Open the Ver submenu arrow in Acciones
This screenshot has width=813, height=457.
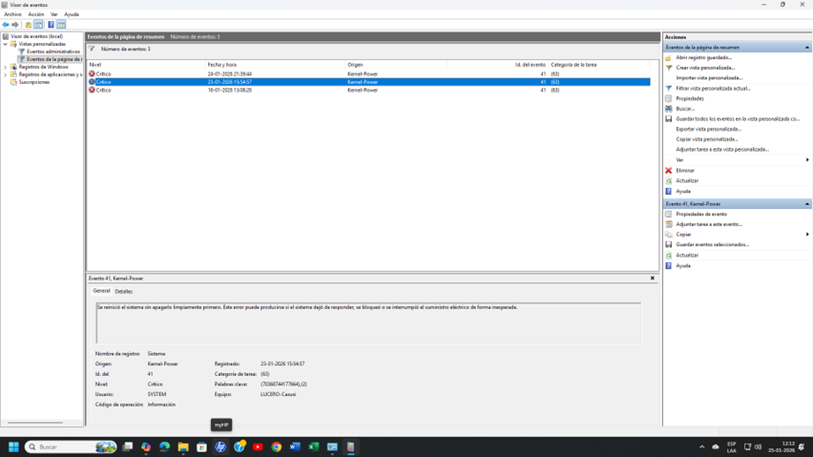(x=808, y=160)
